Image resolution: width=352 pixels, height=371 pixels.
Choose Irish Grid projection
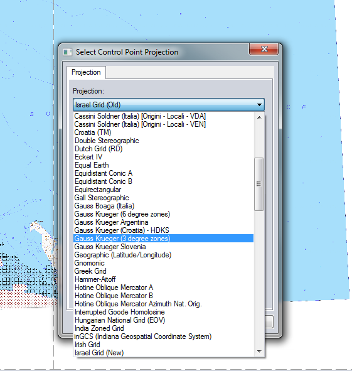pos(164,345)
